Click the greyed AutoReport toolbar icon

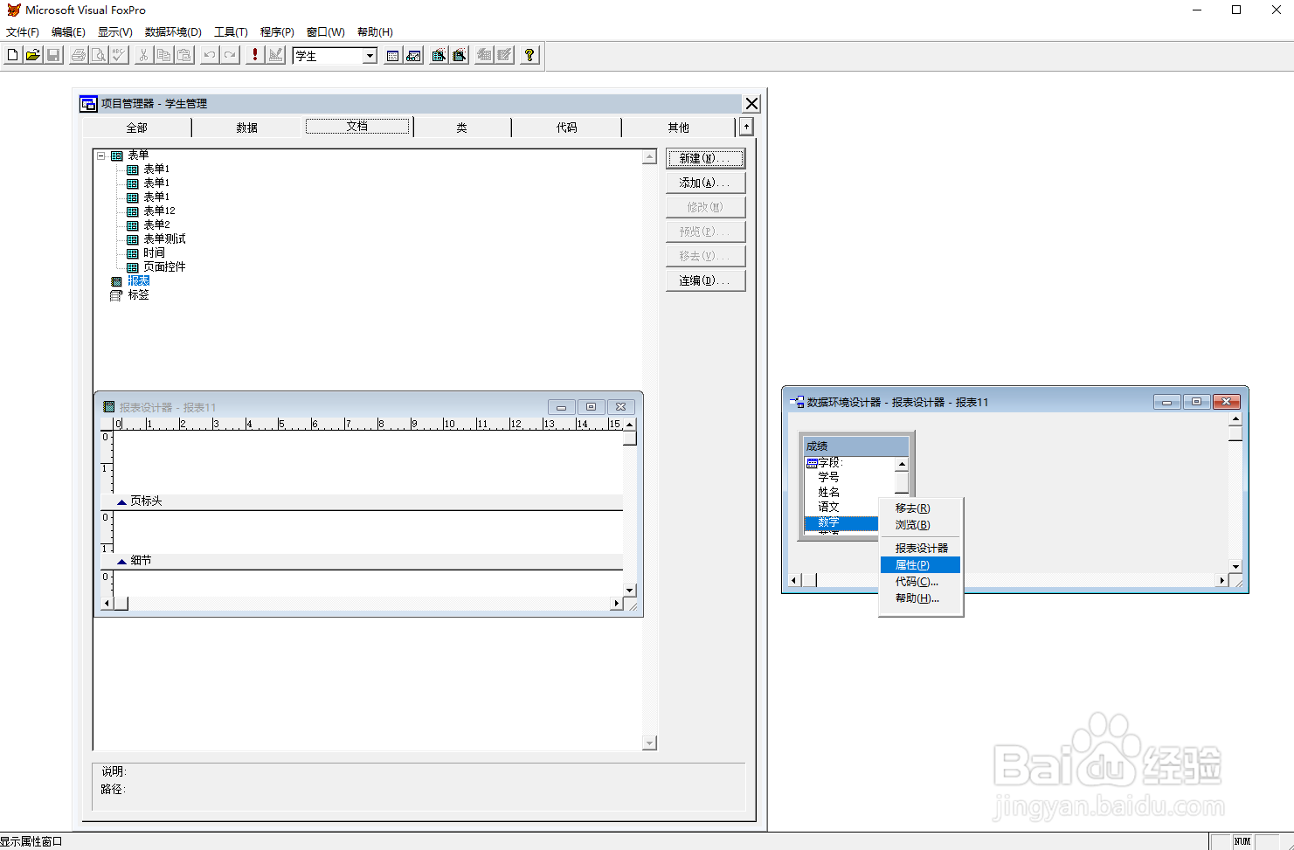[504, 55]
